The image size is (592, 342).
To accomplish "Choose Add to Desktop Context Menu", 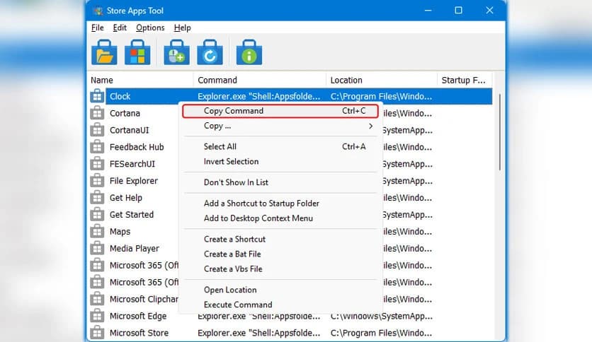I will (280, 218).
